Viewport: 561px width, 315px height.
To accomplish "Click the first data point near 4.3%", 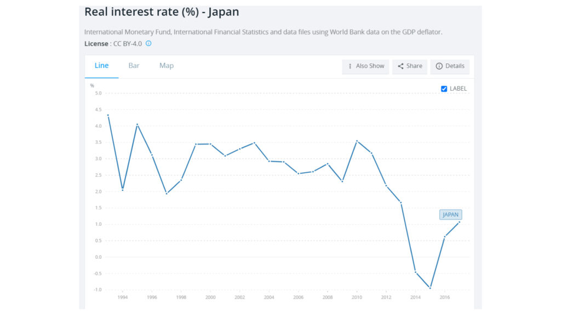I will (108, 115).
